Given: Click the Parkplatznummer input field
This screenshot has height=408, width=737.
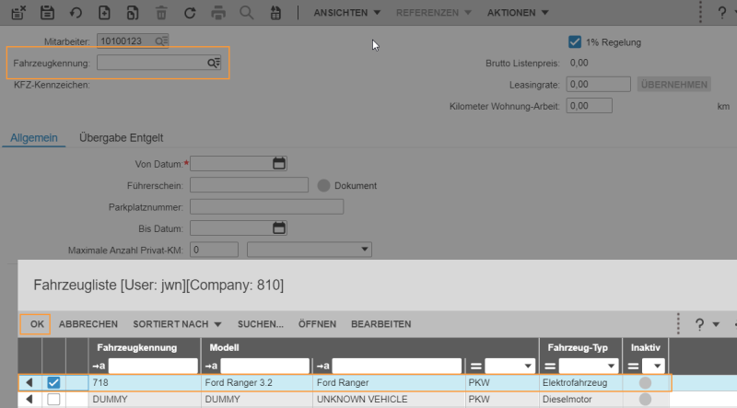Looking at the screenshot, I should [x=266, y=207].
